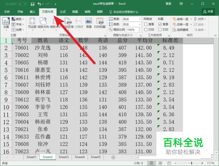Toggle Gridlines Print (打印) checkbox

(146, 30)
